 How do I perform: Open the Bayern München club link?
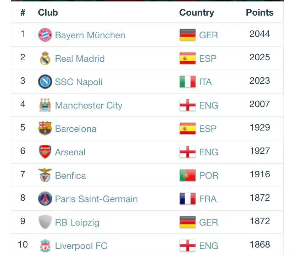point(90,35)
